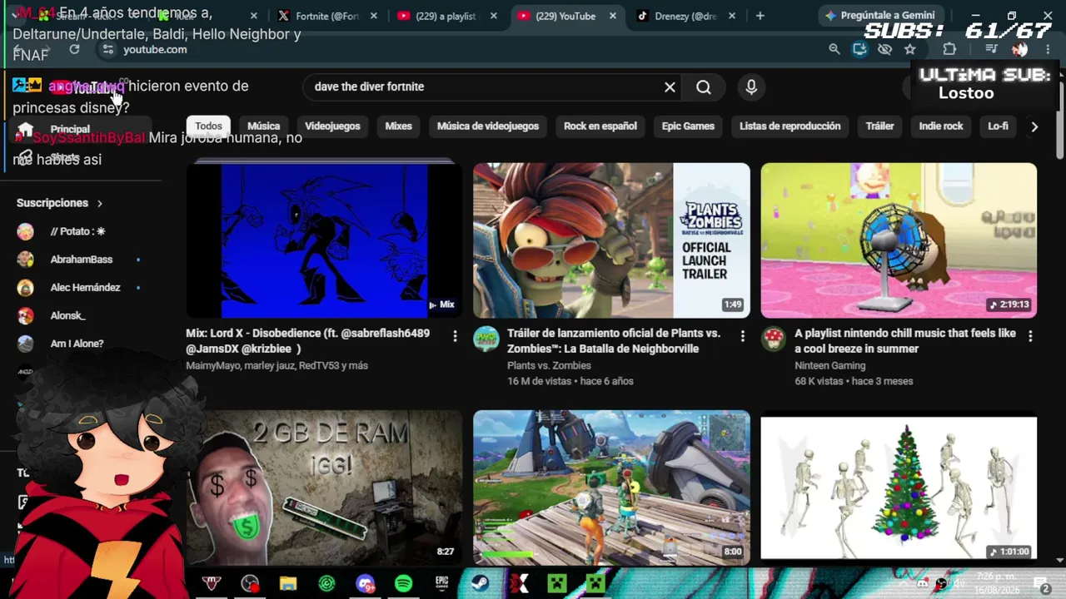
Task: Open File Explorer from the taskbar
Action: click(288, 584)
